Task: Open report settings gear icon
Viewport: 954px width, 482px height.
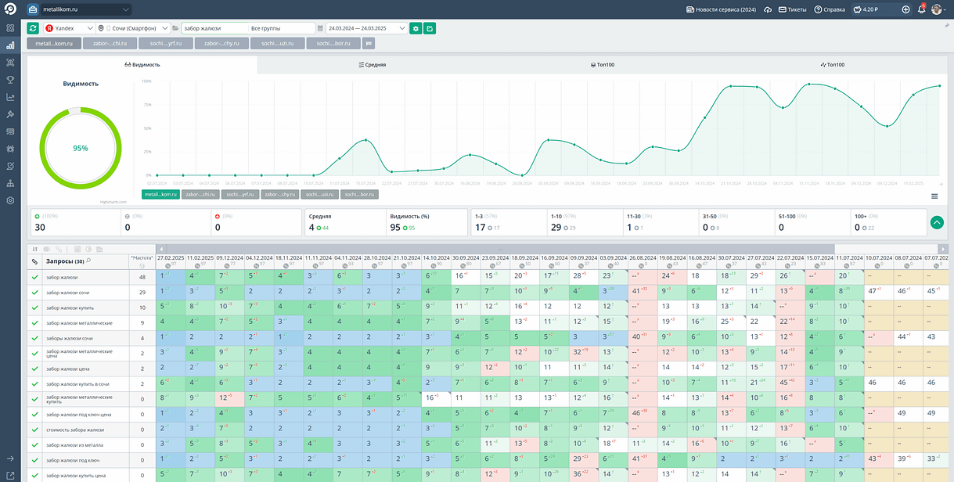Action: pos(416,28)
